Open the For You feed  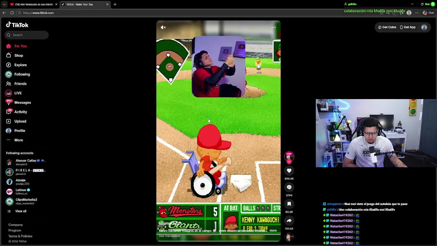point(20,46)
